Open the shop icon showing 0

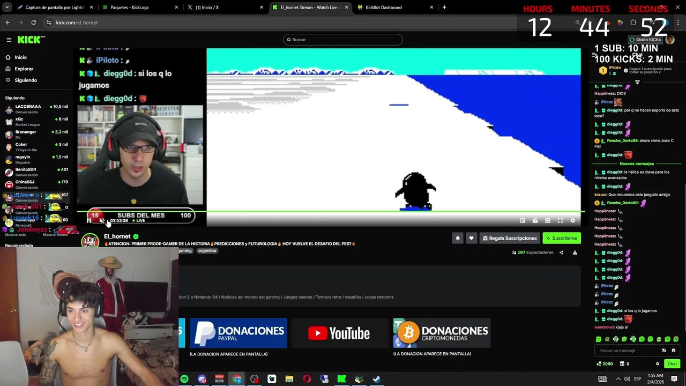pos(624,363)
